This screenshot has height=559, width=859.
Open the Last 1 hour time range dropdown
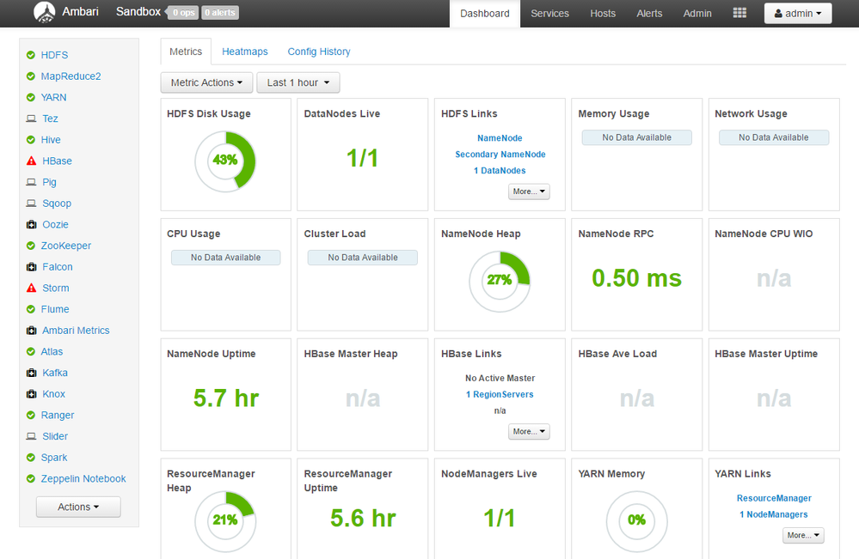[298, 82]
